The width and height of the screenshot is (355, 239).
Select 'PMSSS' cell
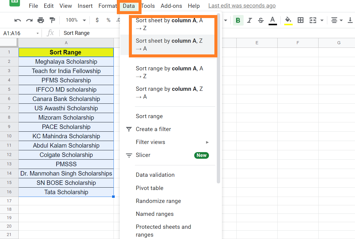tap(66, 164)
